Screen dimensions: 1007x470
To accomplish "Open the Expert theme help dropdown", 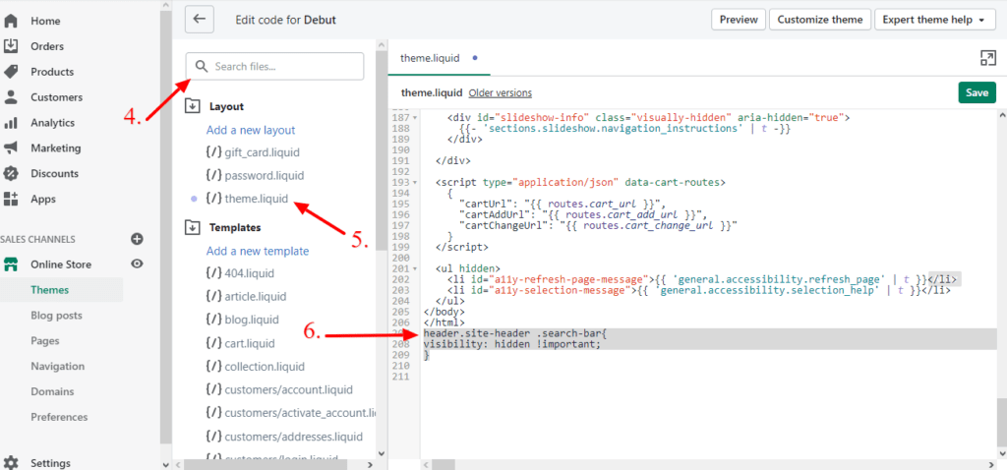I will [x=934, y=20].
